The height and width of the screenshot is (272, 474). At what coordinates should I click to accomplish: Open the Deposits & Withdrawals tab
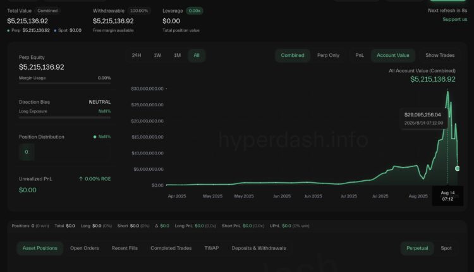(258, 248)
